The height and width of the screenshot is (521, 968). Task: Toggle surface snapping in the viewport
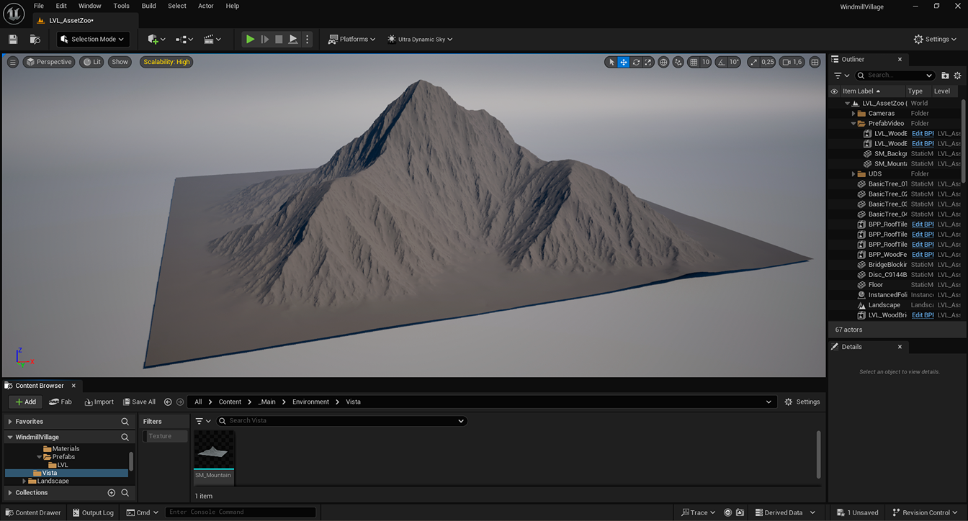pos(678,62)
